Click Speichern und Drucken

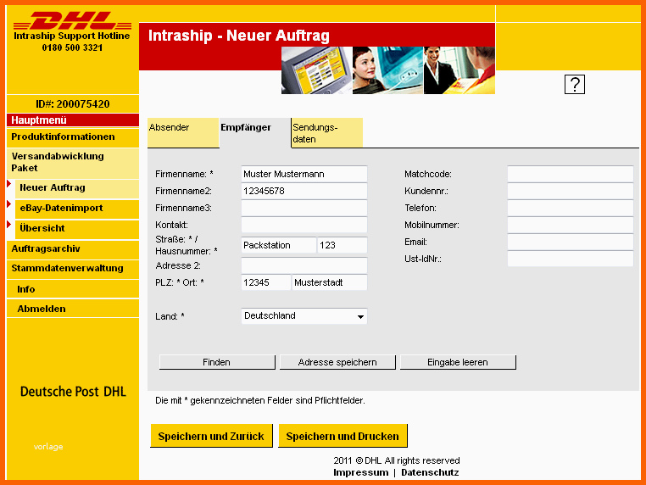click(342, 436)
